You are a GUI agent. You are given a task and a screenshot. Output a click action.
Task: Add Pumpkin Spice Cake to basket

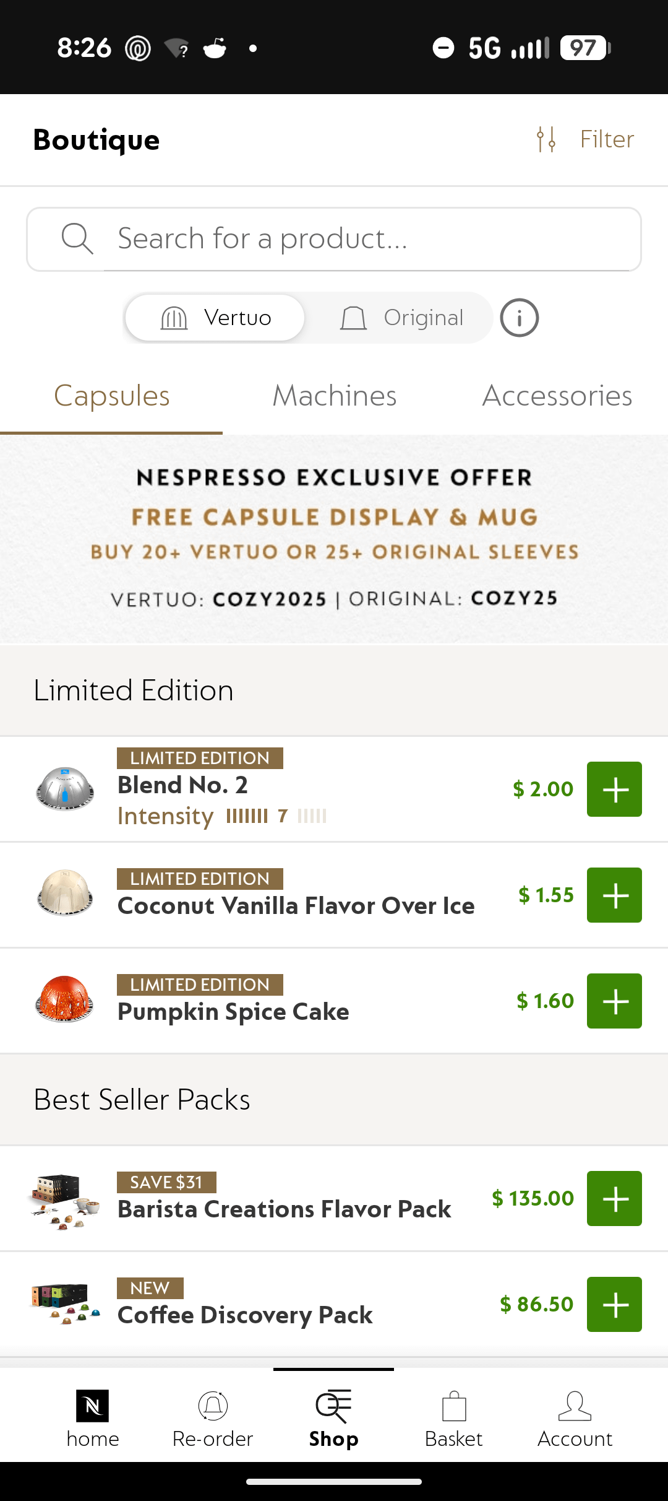coord(614,1001)
